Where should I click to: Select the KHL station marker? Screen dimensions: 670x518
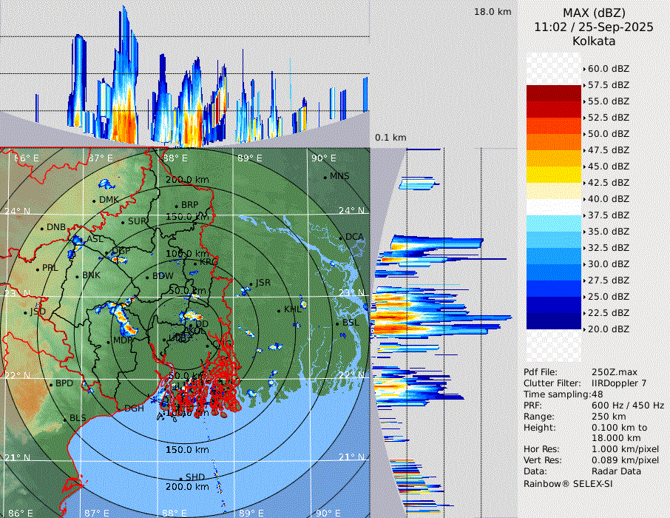coord(279,310)
